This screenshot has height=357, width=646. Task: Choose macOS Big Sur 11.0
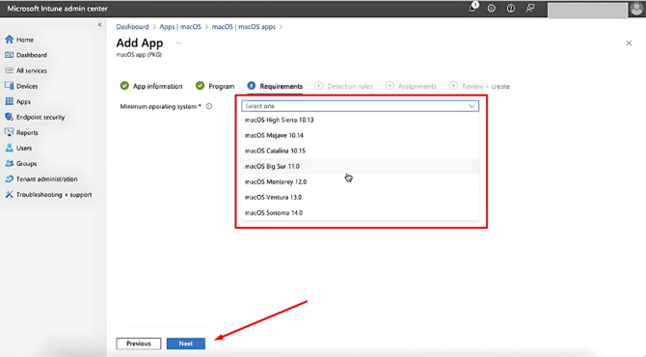click(360, 166)
